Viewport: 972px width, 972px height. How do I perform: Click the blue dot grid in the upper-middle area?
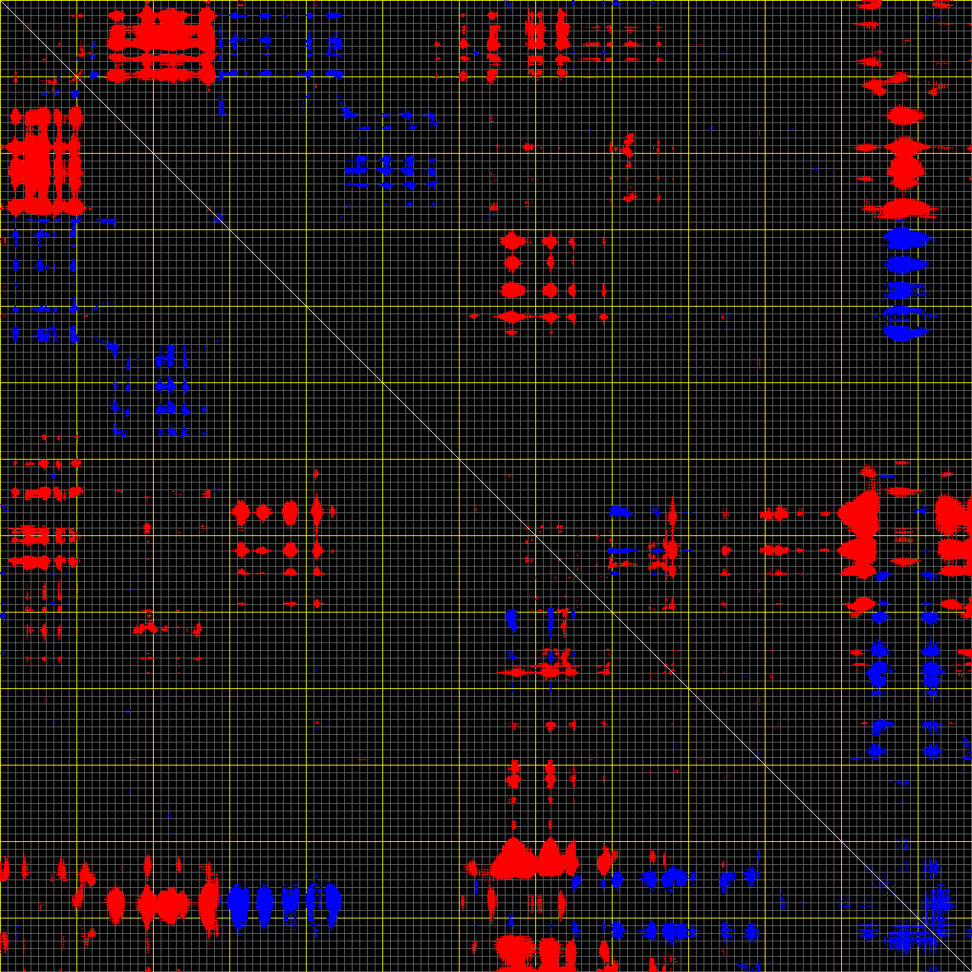386,172
